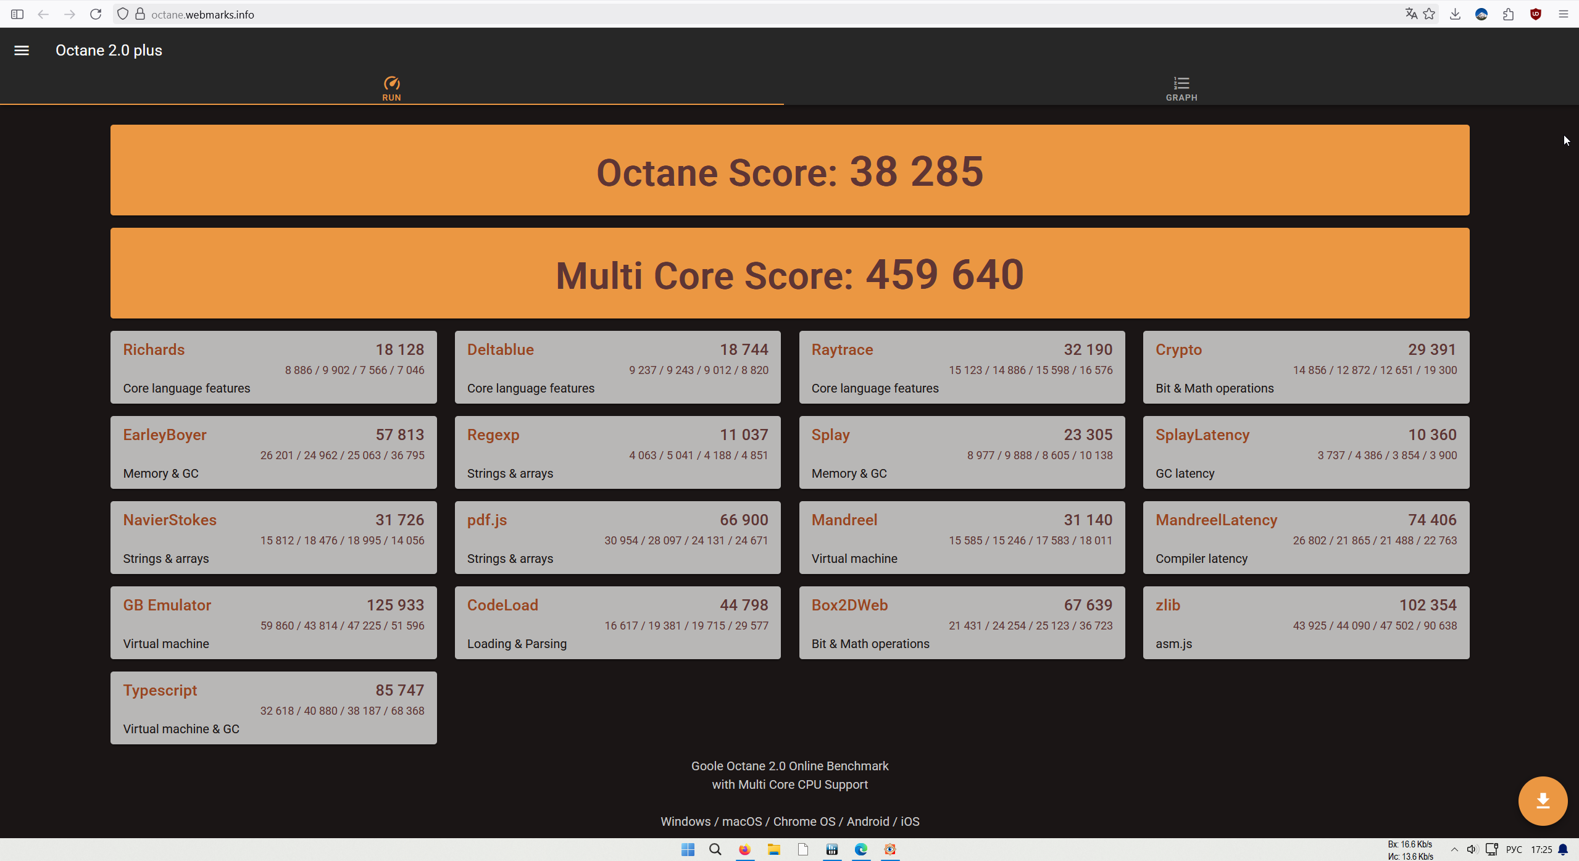
Task: Switch to the GRAPH tab
Action: pos(1181,88)
